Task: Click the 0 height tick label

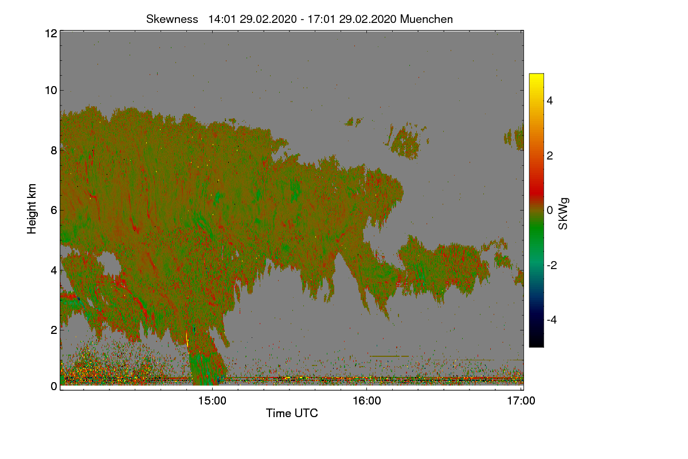Action: point(53,386)
